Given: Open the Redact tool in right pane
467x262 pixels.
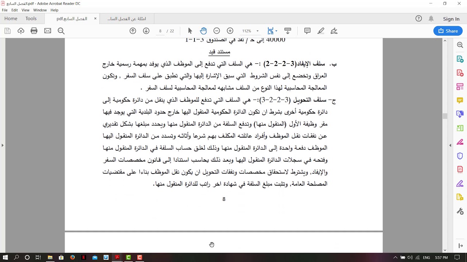Looking at the screenshot, I should [460, 142].
